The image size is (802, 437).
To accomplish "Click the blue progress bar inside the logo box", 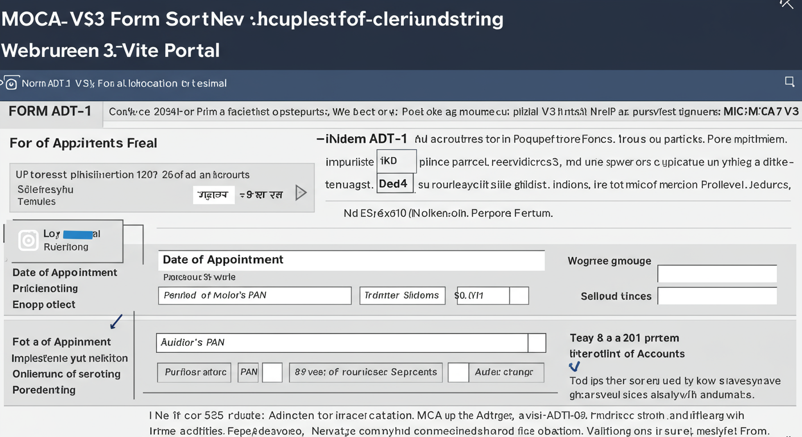I will (79, 233).
